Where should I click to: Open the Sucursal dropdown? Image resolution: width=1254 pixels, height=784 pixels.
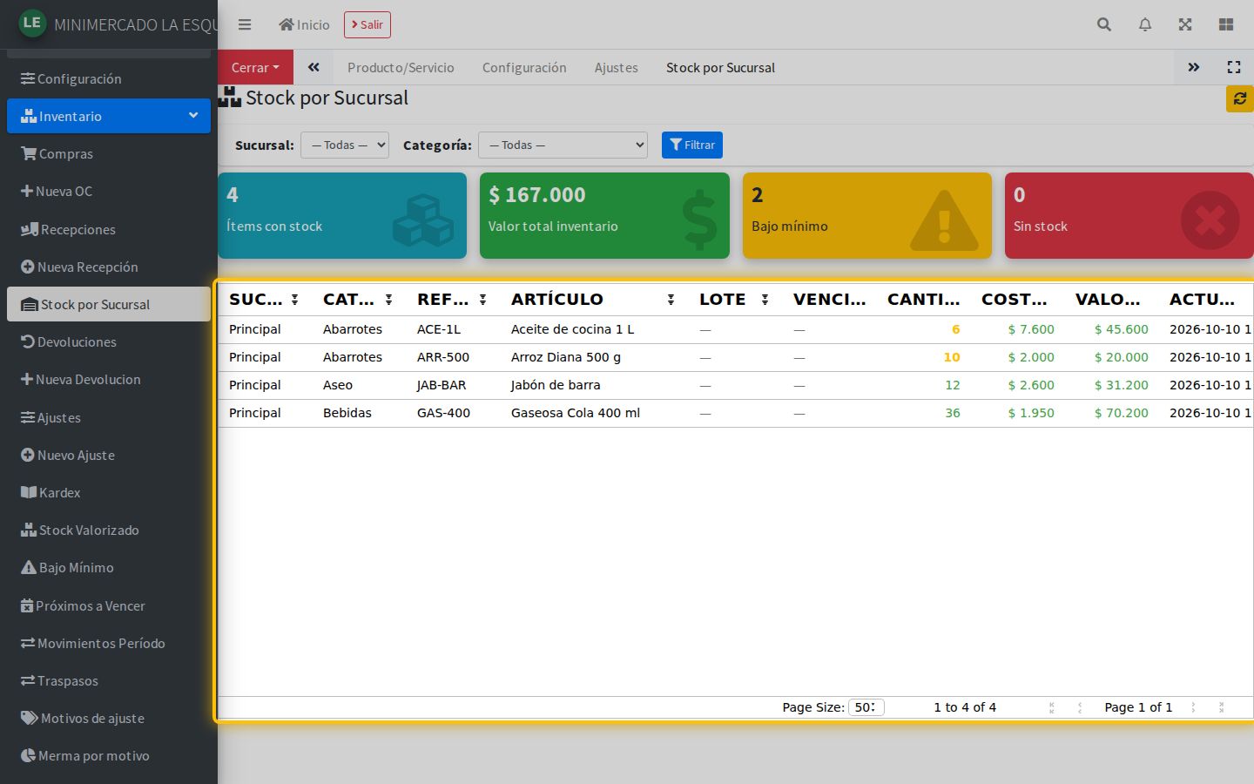coord(345,145)
